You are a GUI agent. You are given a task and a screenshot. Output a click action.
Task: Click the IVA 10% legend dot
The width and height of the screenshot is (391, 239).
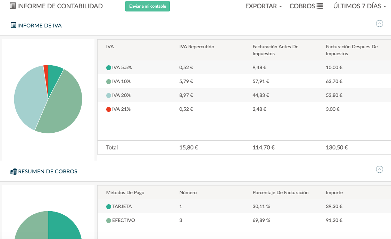(109, 82)
